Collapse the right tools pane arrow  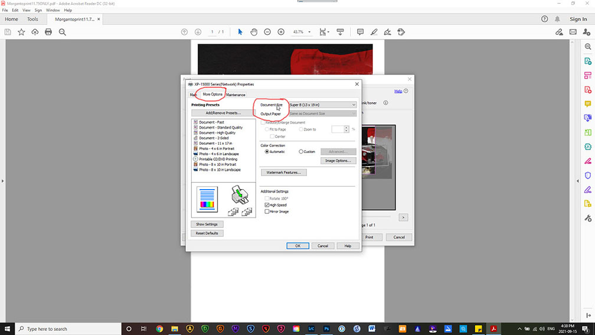click(x=578, y=181)
